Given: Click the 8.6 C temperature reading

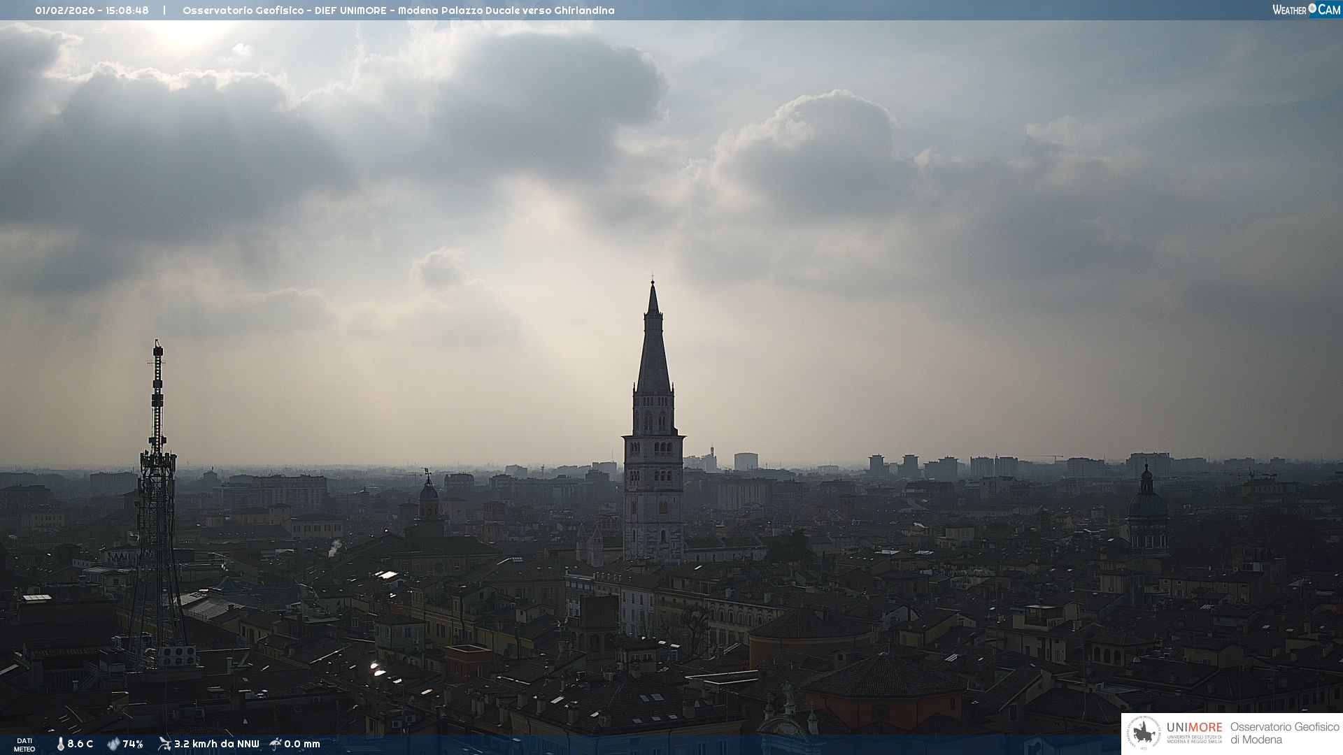Looking at the screenshot, I should (x=80, y=744).
